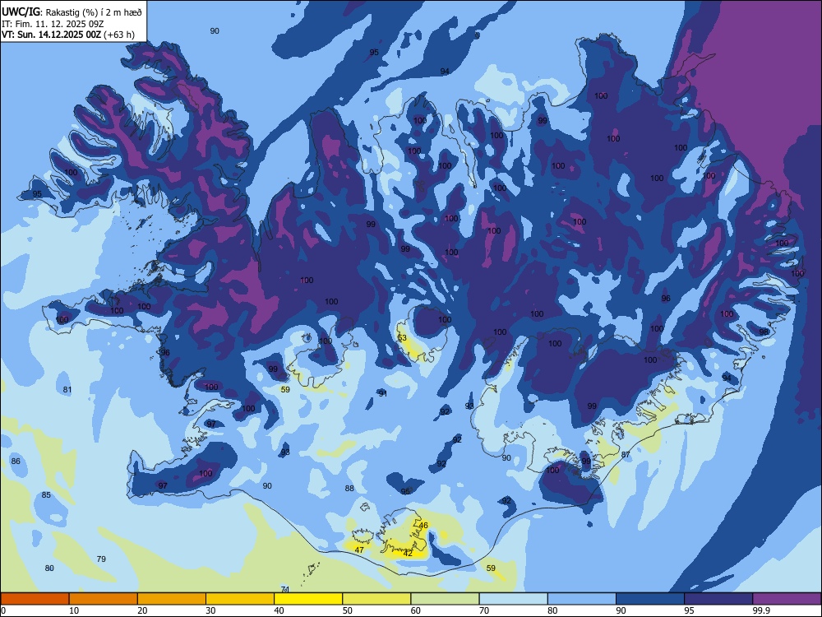Click the legend tick label 40
Image resolution: width=822 pixels, height=617 pixels.
pos(279,610)
